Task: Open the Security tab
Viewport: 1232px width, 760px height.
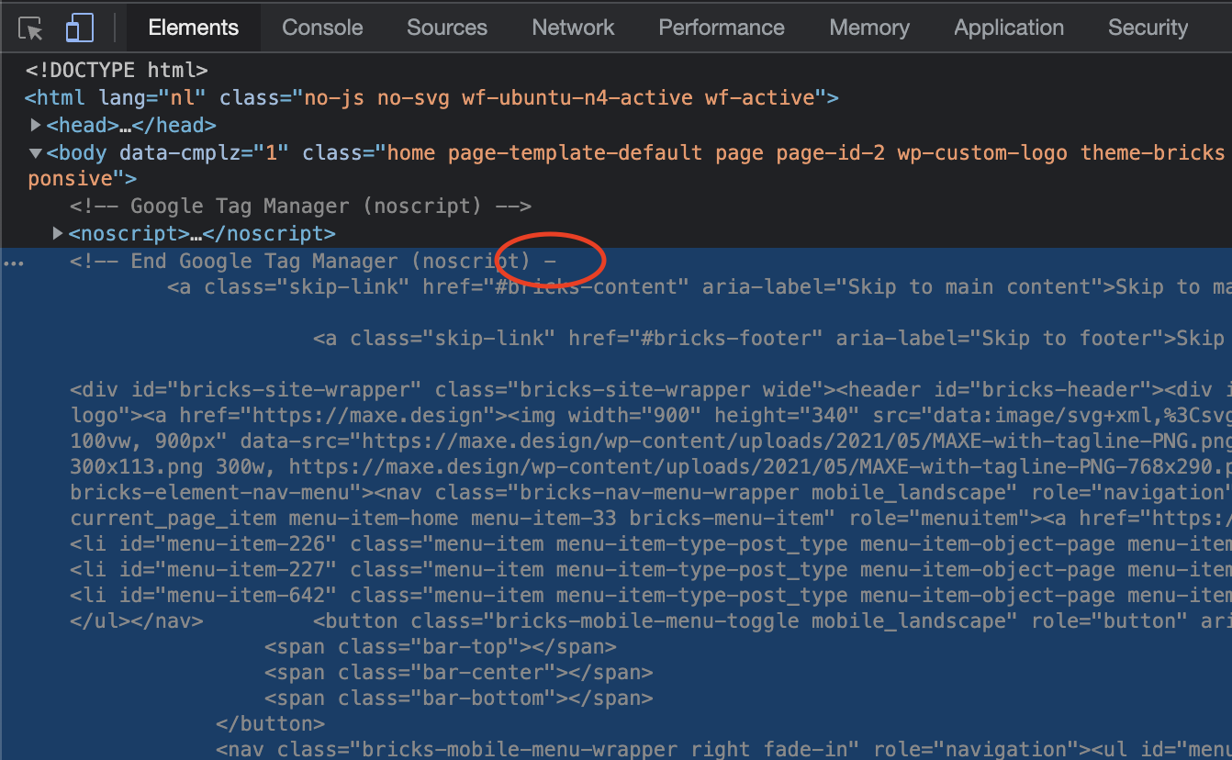Action: click(x=1148, y=28)
